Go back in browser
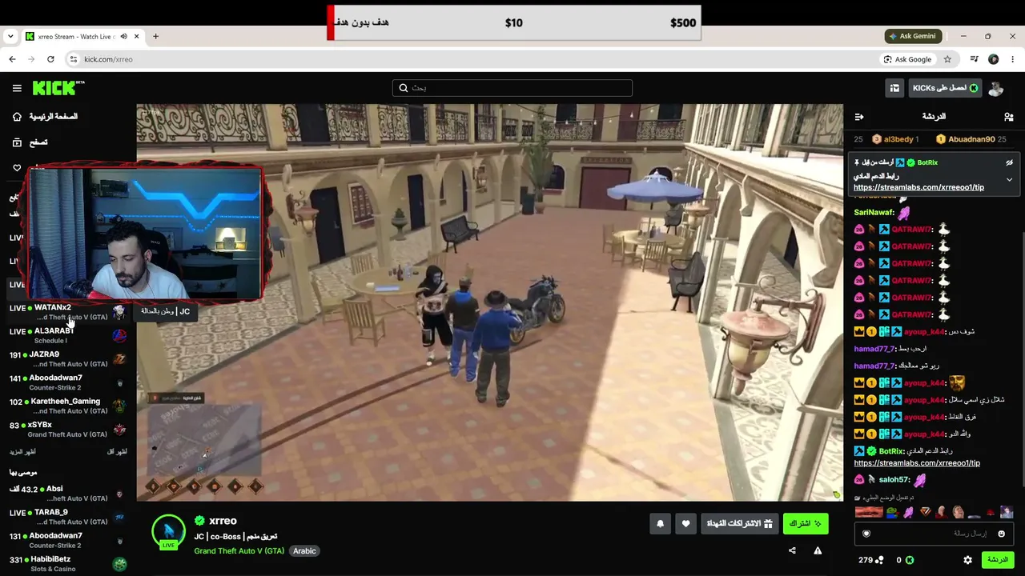1025x576 pixels. 12,59
